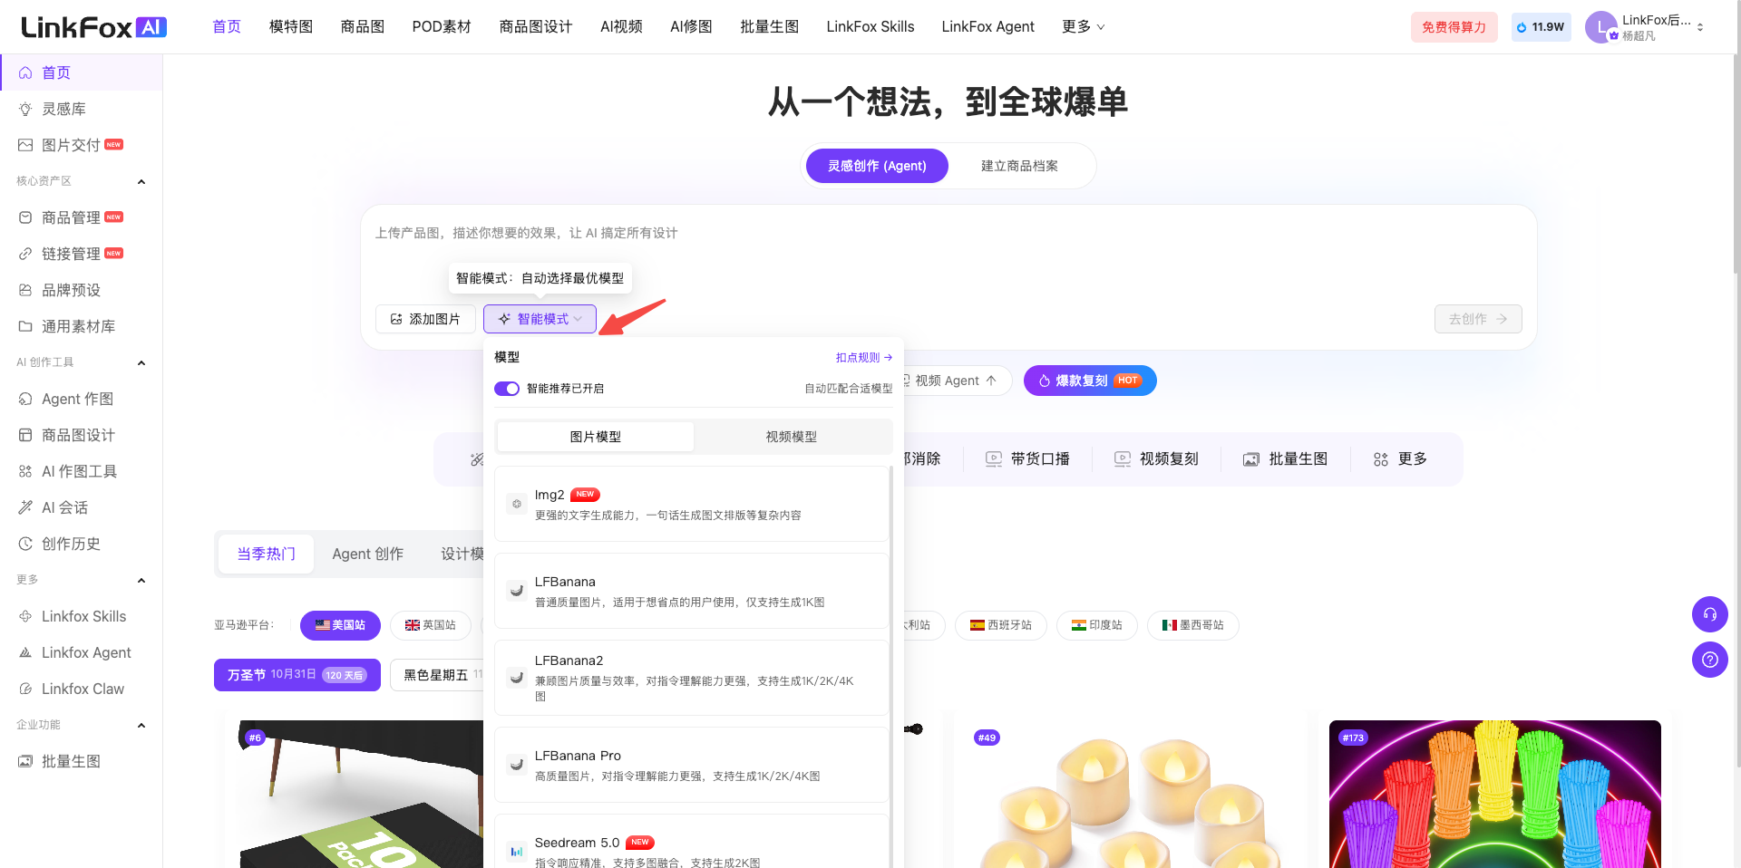Choose the LFBanana Pro model option
1741x868 pixels.
pyautogui.click(x=692, y=765)
